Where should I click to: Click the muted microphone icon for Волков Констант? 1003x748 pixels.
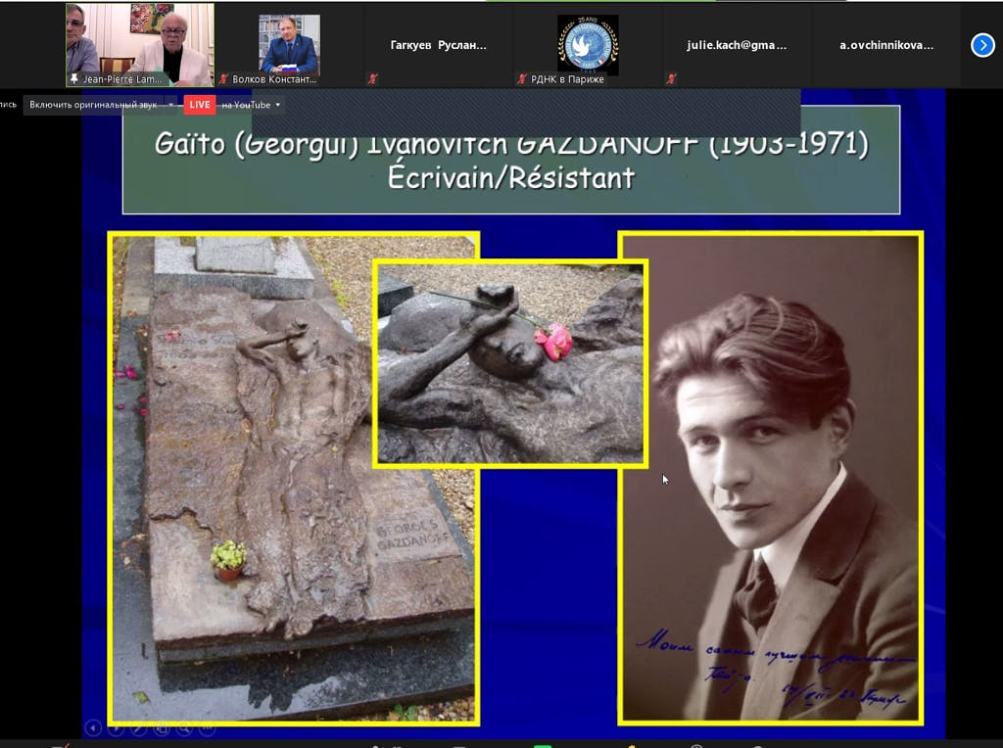tap(223, 78)
